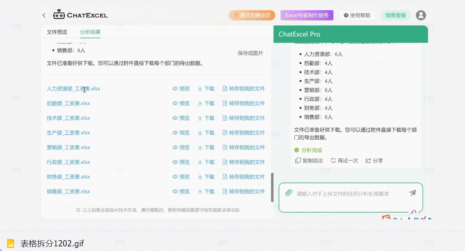Open the user avatar profile icon
Viewport: 465px width, 251px height.
[421, 15]
